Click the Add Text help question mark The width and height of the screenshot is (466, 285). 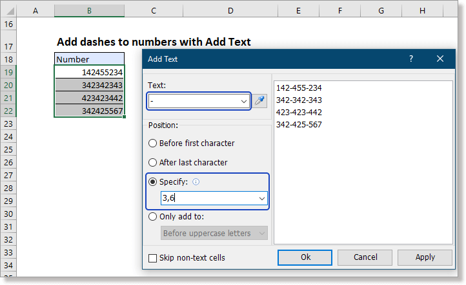point(411,59)
